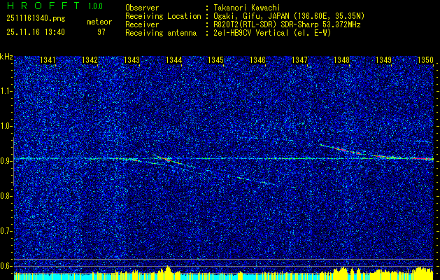Click the 1345 time marker
Screen dimensions: 440x280
[215, 60]
